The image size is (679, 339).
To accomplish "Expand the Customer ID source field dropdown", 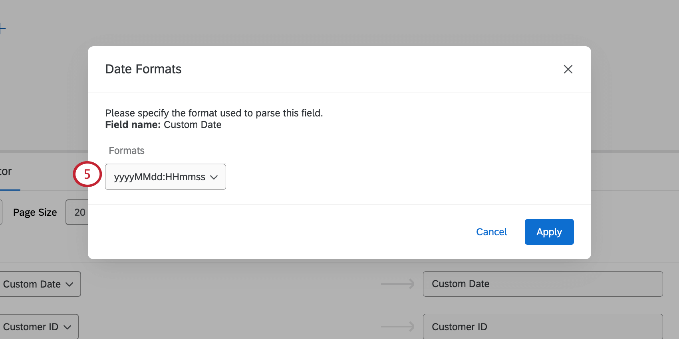I will tap(38, 327).
